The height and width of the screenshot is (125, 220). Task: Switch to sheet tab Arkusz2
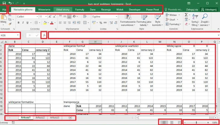coord(40,117)
